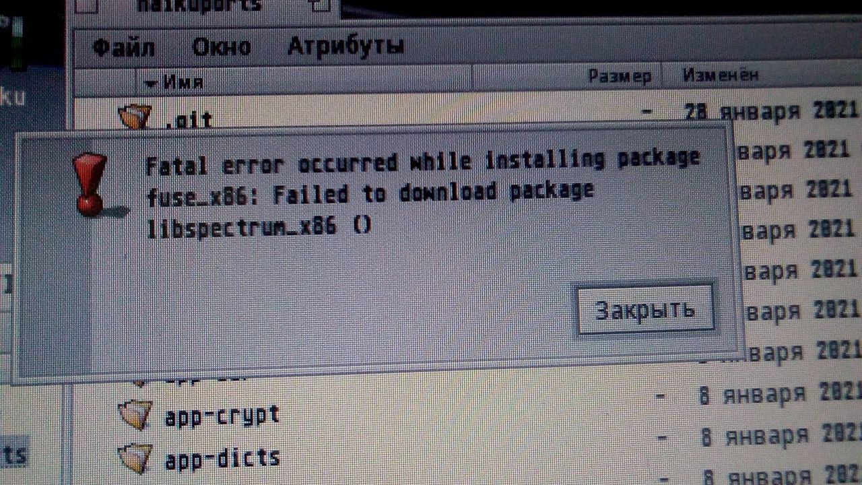Click the fatal error message text
This screenshot has width=862, height=485.
tap(423, 193)
